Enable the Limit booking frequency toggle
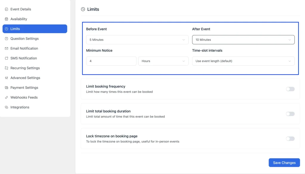 (290, 89)
